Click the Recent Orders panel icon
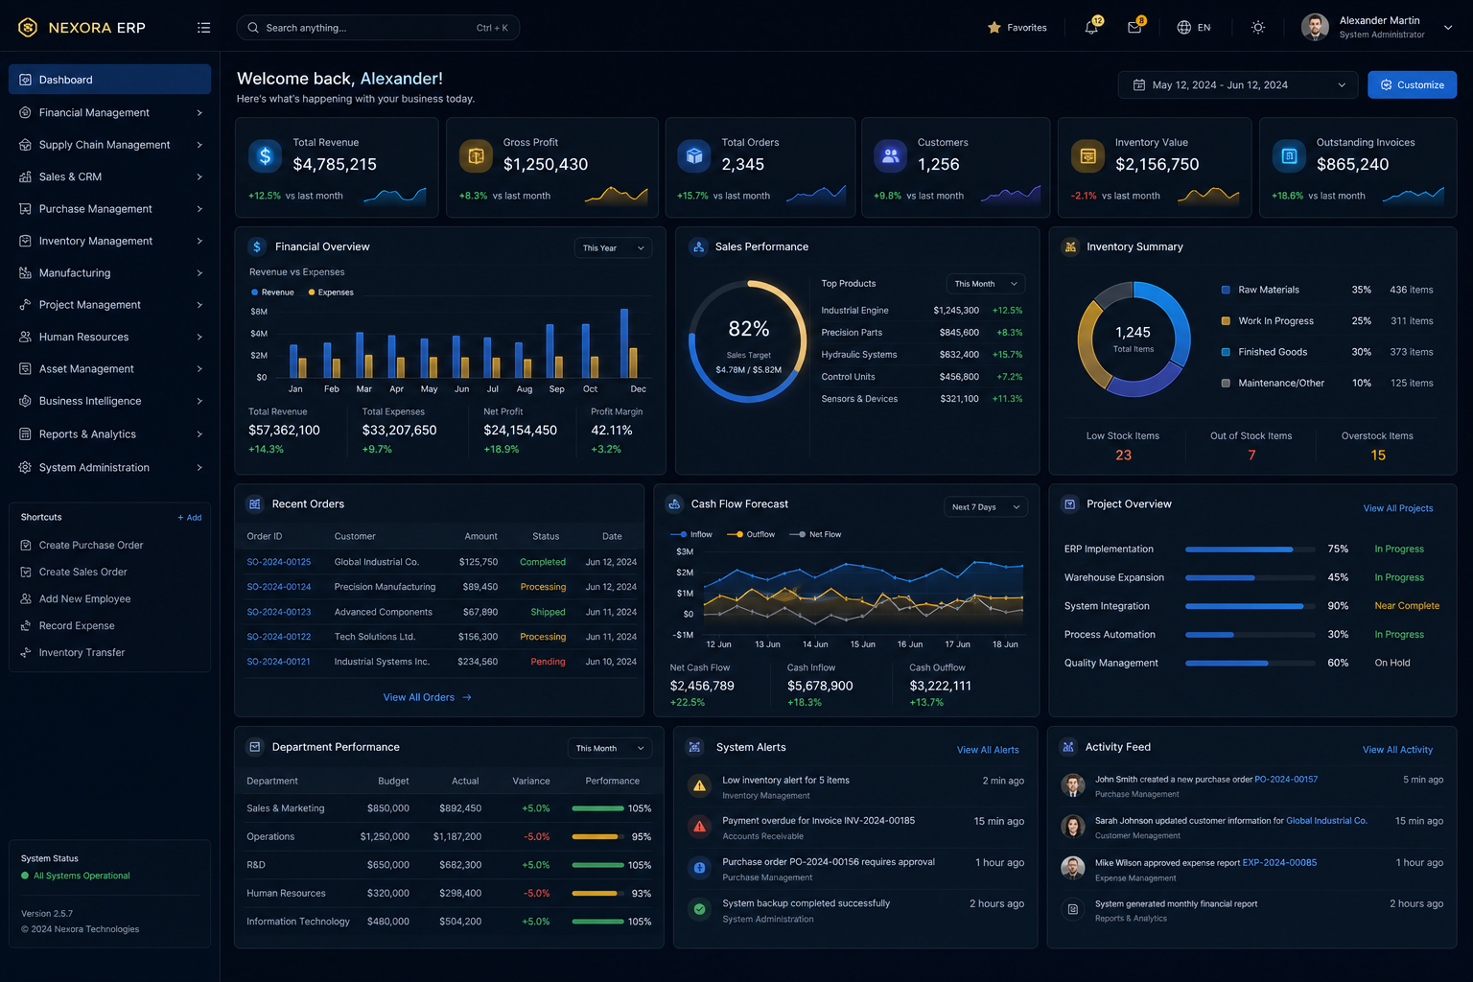 click(255, 503)
